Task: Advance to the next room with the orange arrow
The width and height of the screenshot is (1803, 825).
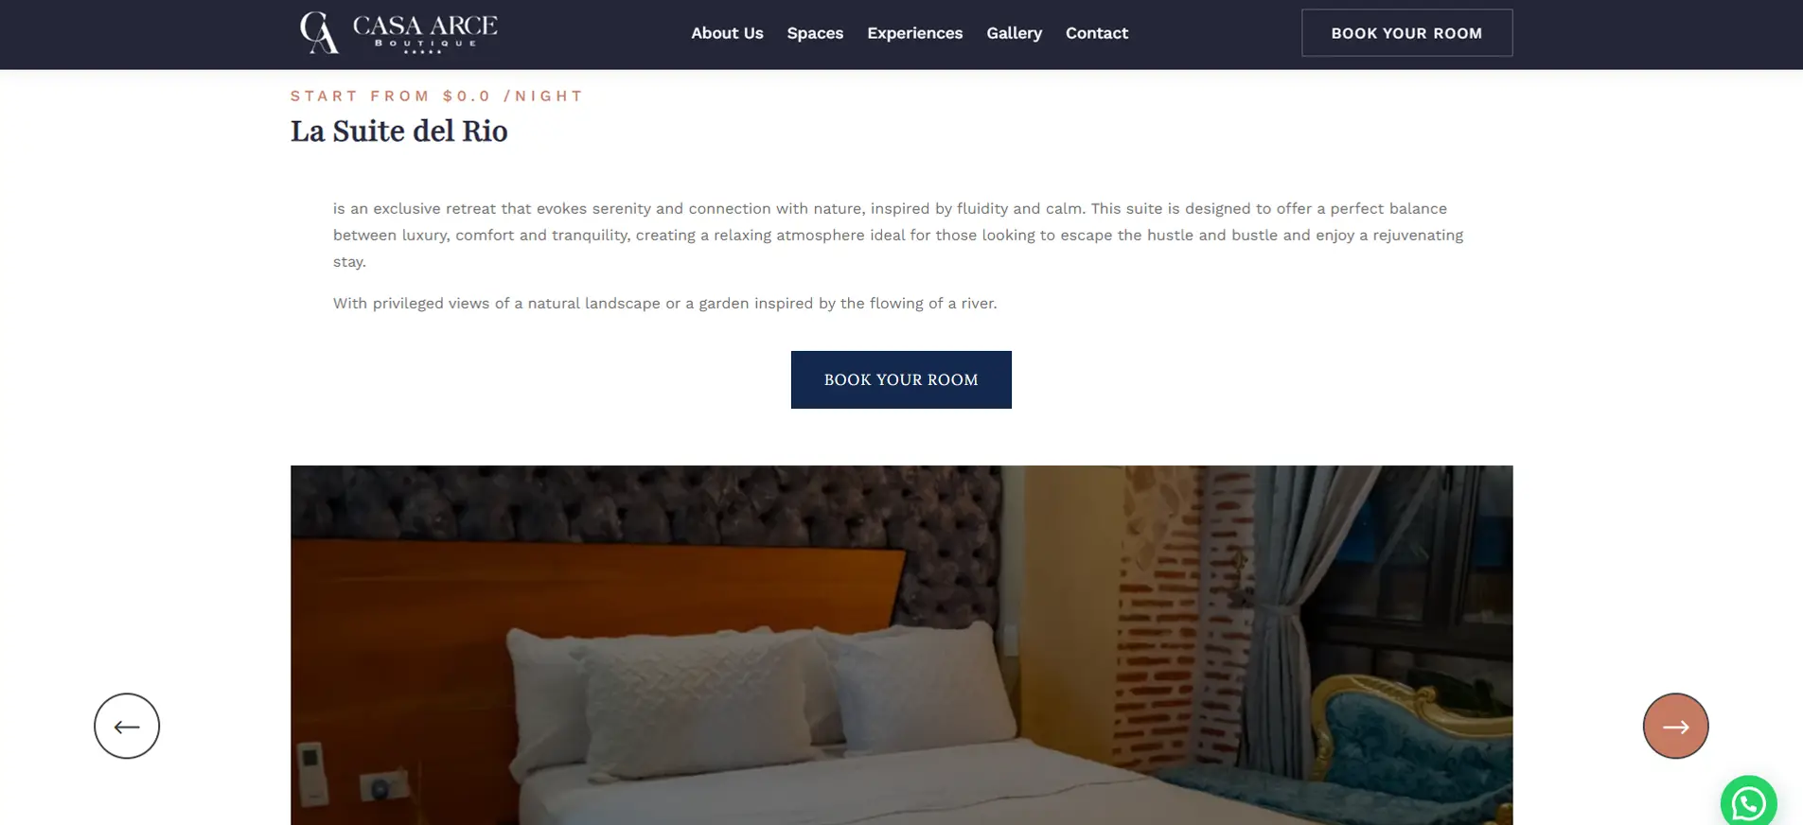Action: [1675, 726]
